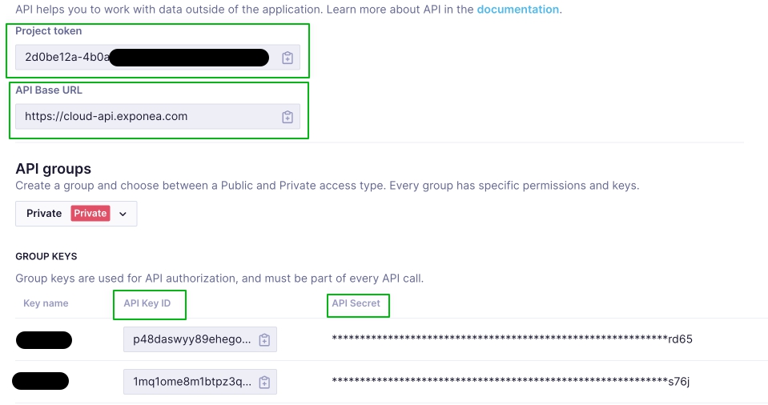
Task: Click the redacted key name in first row
Action: tap(44, 340)
